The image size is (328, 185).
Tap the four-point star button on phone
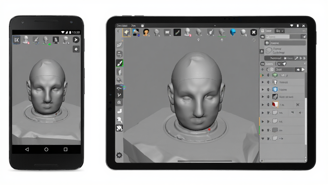pos(76,49)
